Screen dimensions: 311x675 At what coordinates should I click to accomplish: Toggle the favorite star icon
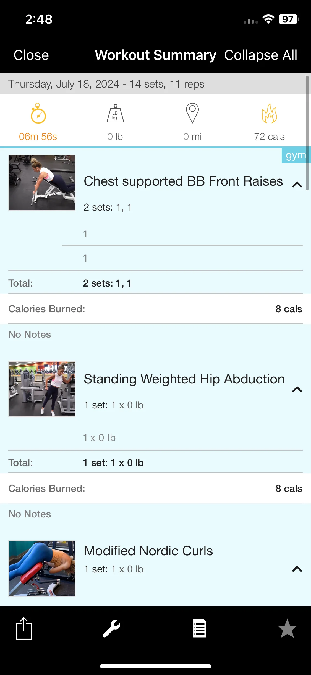(x=287, y=628)
